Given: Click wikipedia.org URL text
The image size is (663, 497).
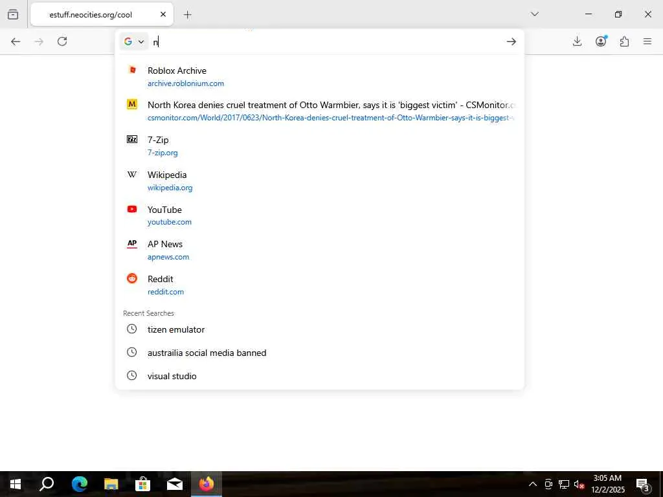Looking at the screenshot, I should pyautogui.click(x=170, y=187).
